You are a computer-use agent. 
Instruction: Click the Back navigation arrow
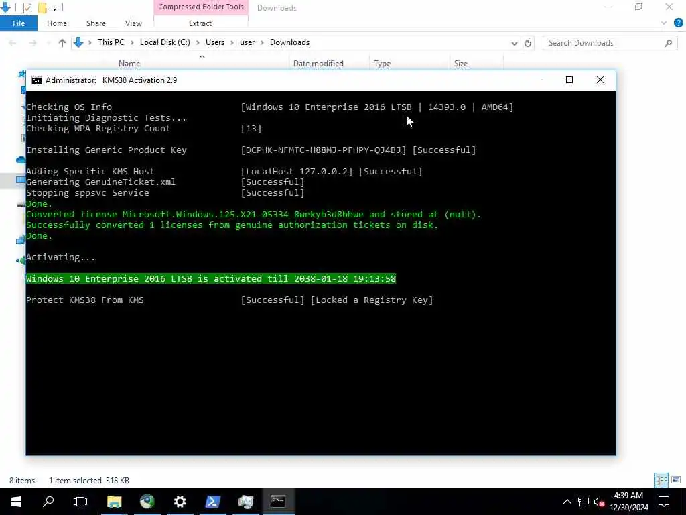(13, 42)
